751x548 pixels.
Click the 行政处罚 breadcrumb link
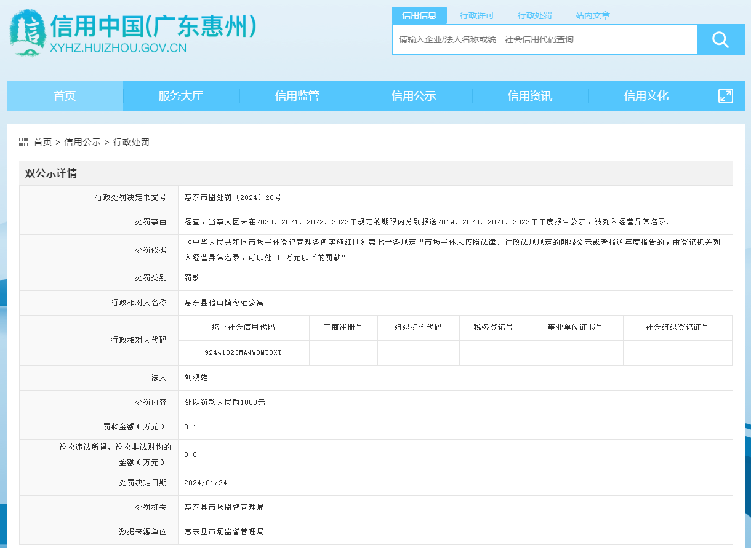[131, 142]
